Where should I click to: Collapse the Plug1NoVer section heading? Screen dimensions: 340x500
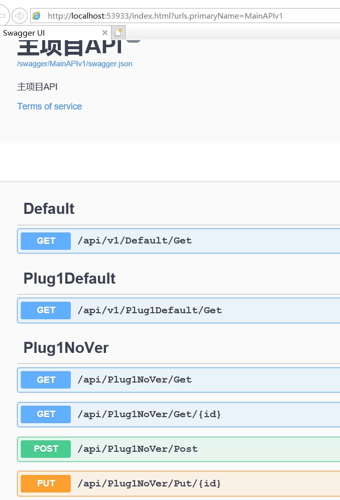click(66, 348)
